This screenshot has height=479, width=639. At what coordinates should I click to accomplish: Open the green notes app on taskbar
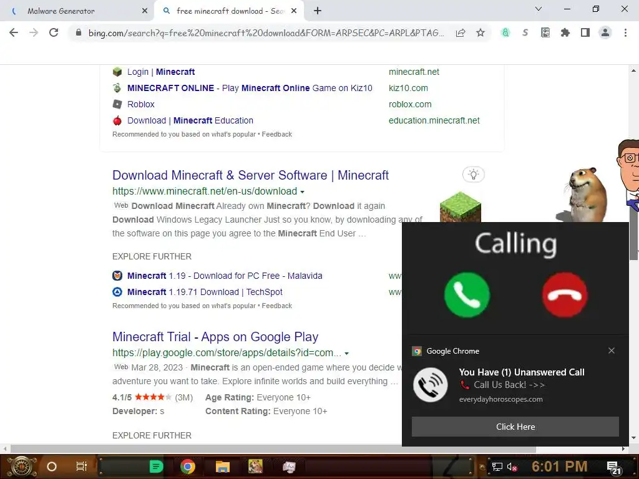(156, 467)
